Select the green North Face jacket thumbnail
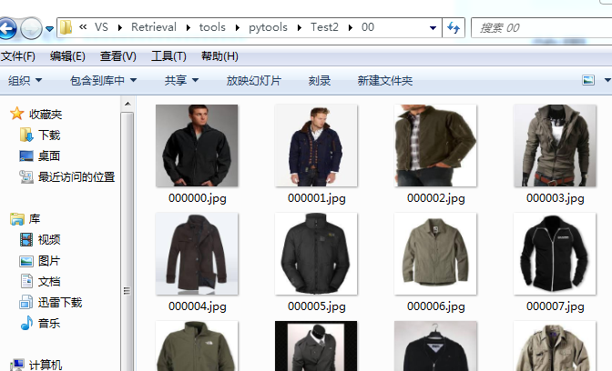 [197, 346]
